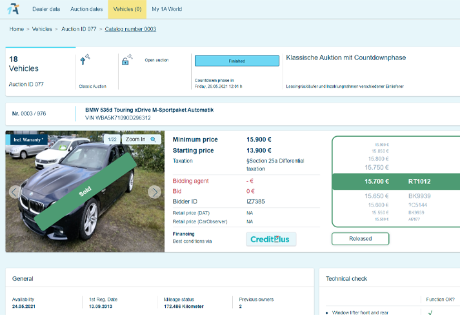This screenshot has width=460, height=315.
Task: Click Minimum price value 15.900 €
Action: 259,139
